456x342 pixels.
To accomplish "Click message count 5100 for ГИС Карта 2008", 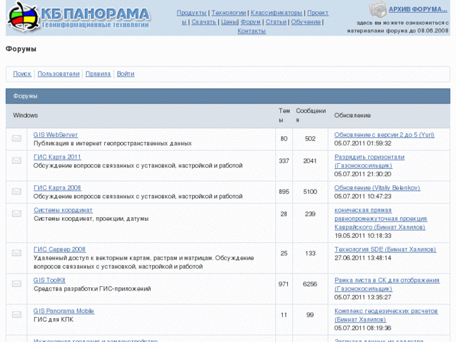I will [x=310, y=191].
